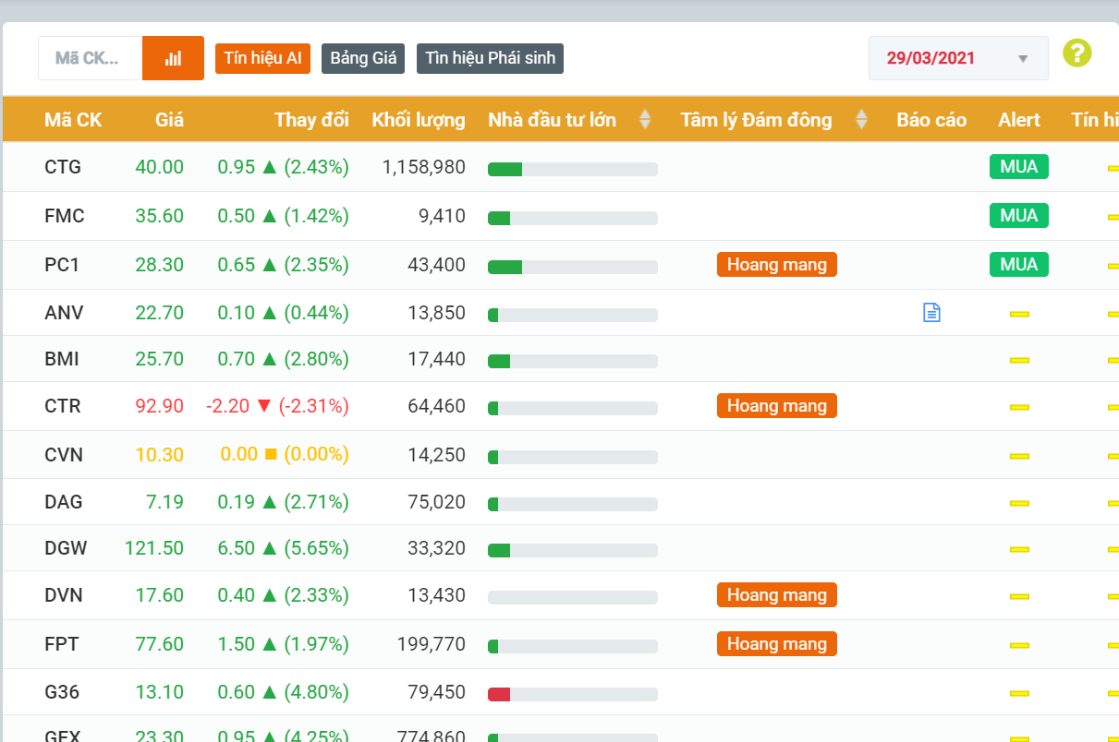Switch to the Tín hiệu Phái sinh tab

pos(490,58)
